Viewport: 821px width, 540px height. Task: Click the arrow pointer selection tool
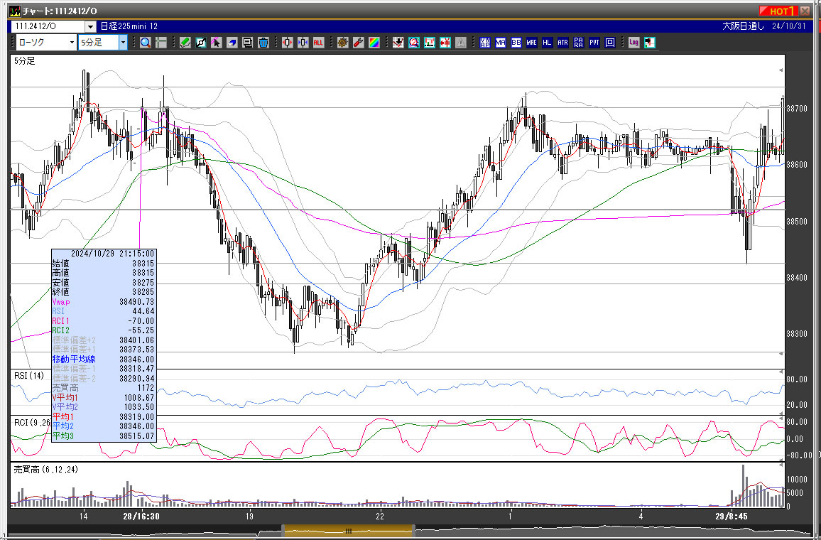[x=216, y=43]
